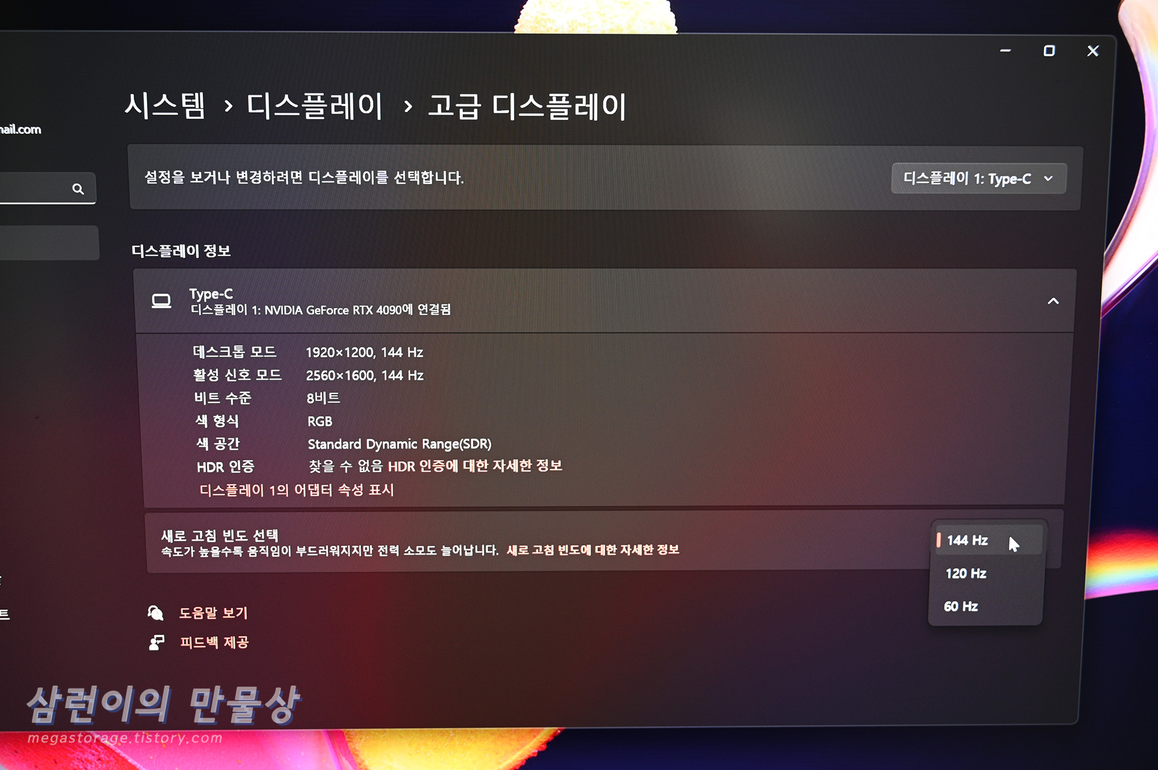
Task: Select 144 Hz refresh rate
Action: pyautogui.click(x=968, y=540)
